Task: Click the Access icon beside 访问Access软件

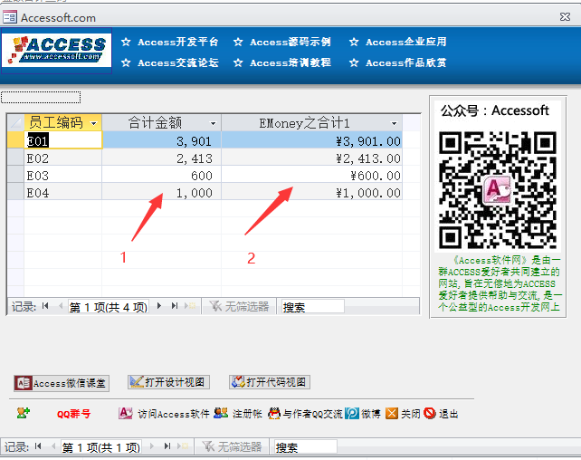Action: [x=125, y=413]
